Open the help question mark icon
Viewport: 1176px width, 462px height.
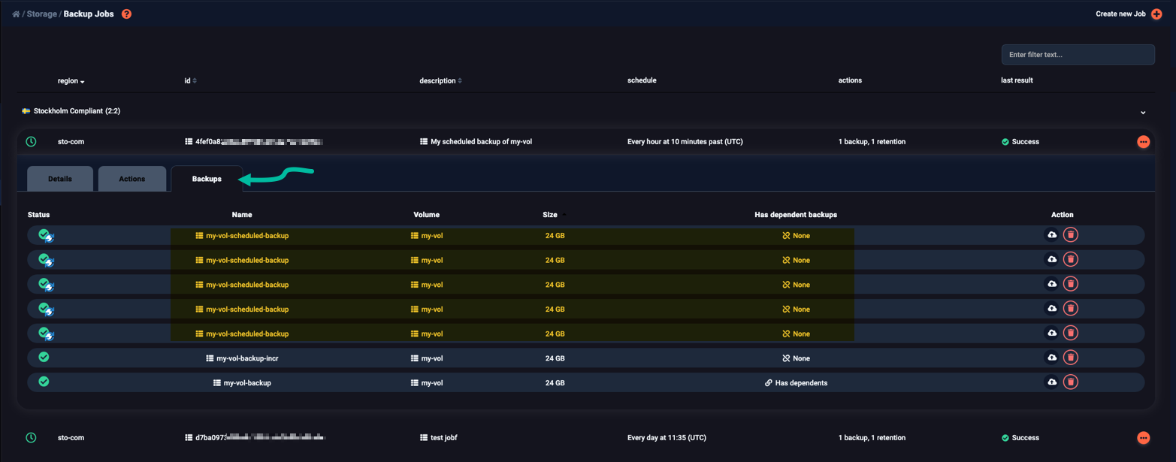coord(126,14)
